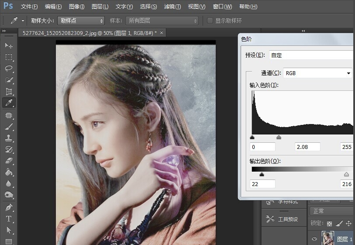The image size is (355, 245).
Task: Click input midtone gray slider
Action: coord(279,137)
